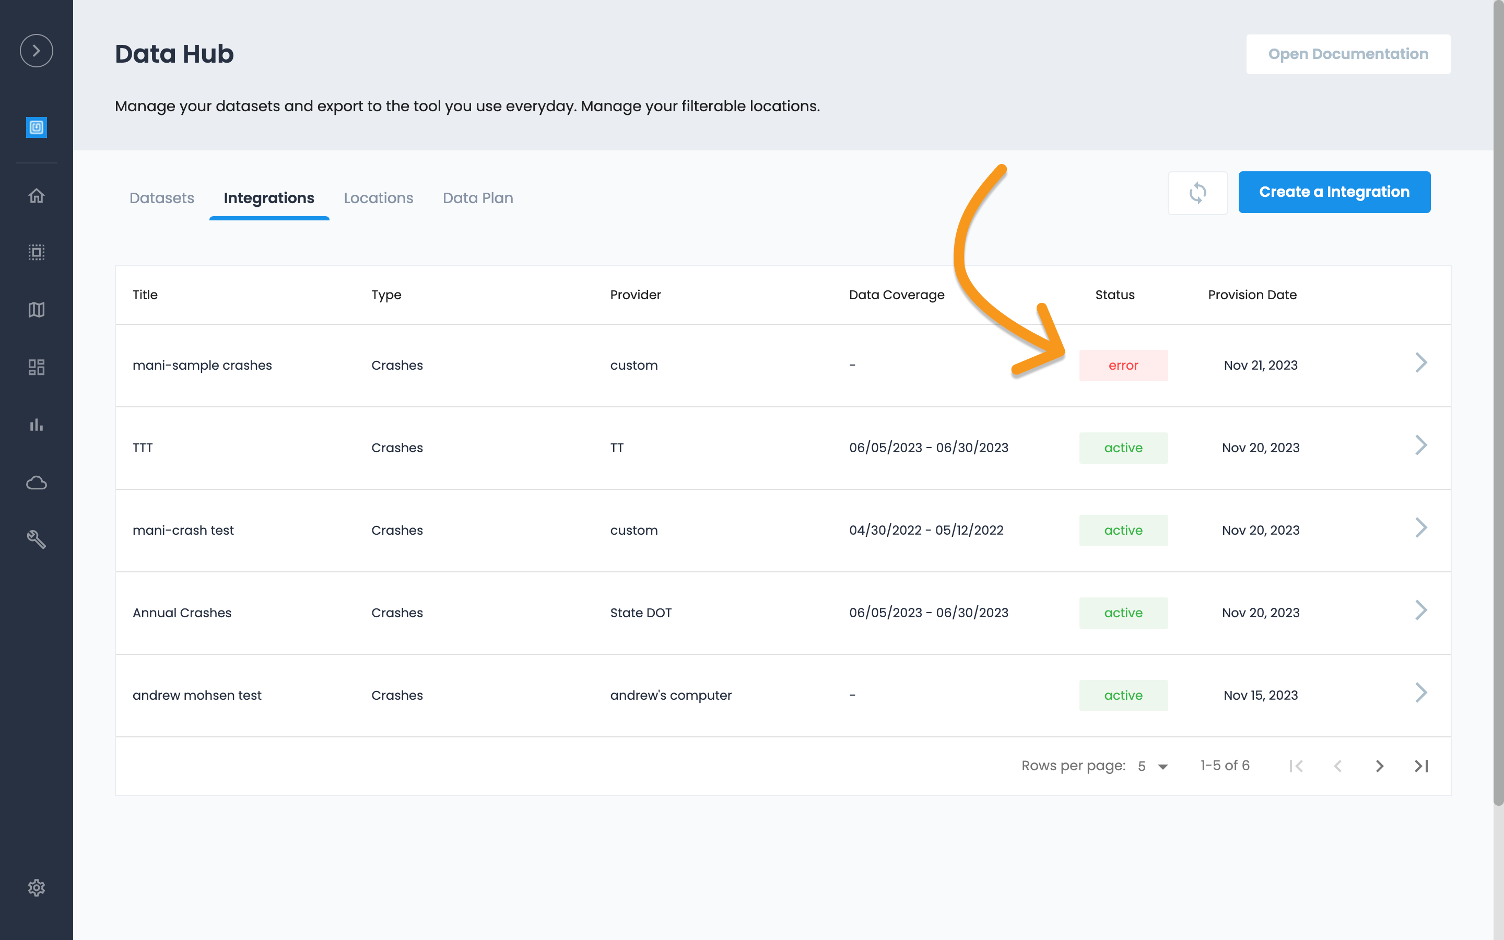This screenshot has height=940, width=1504.
Task: Go to next page of results
Action: point(1379,766)
